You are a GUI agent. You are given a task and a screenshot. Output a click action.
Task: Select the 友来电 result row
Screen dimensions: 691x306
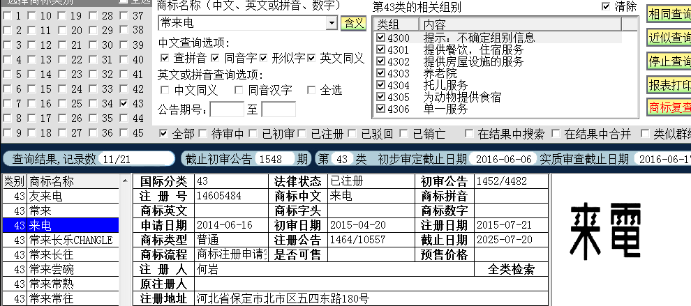[61, 196]
